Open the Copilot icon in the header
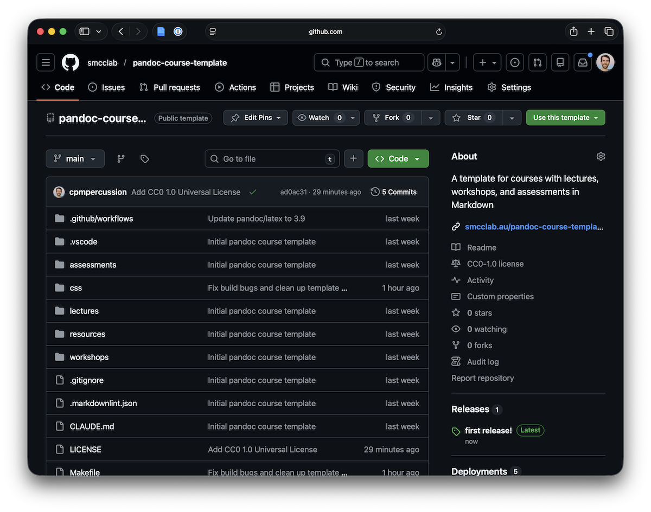 coord(436,62)
